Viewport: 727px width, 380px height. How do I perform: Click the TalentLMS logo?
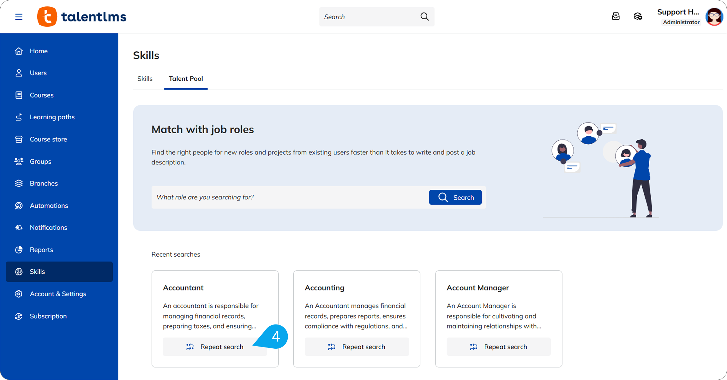pos(82,17)
